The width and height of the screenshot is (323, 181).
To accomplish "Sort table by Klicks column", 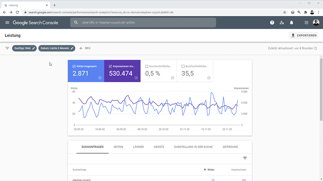I will click(x=209, y=169).
